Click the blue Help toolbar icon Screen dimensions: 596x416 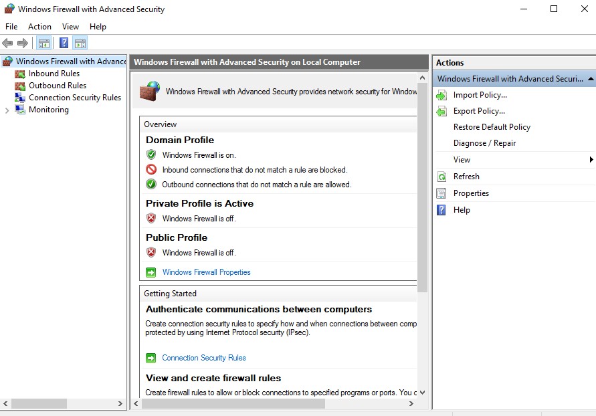[x=64, y=43]
